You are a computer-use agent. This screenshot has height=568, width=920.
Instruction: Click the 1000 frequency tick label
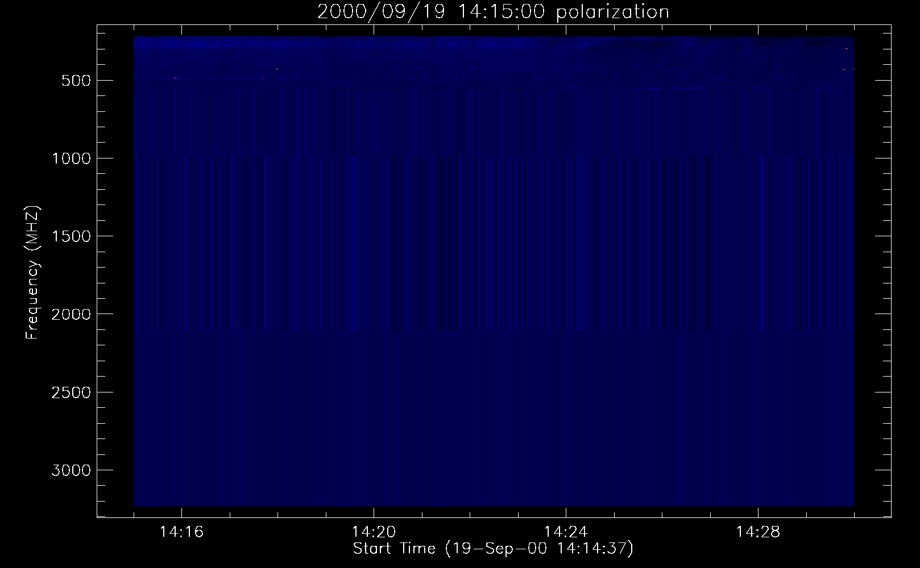[72, 158]
